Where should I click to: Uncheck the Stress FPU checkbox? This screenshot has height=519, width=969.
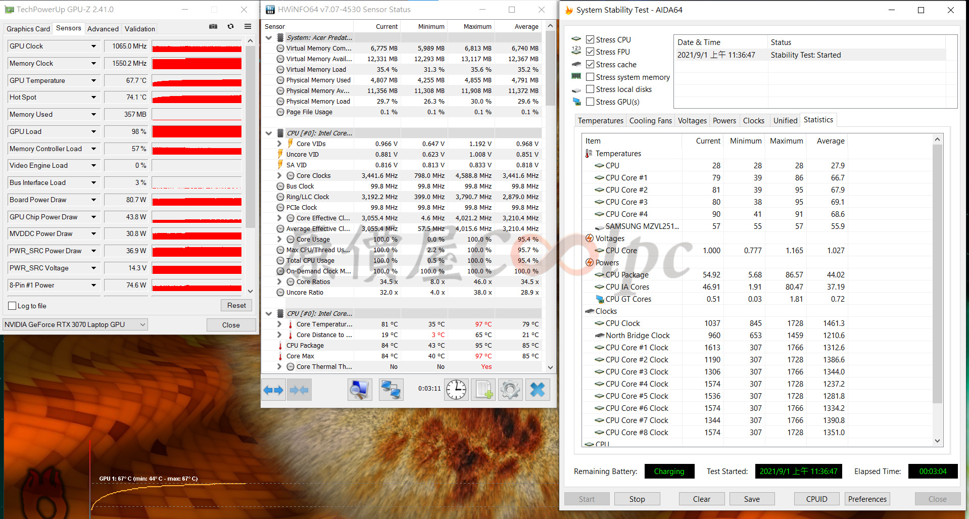(x=590, y=52)
